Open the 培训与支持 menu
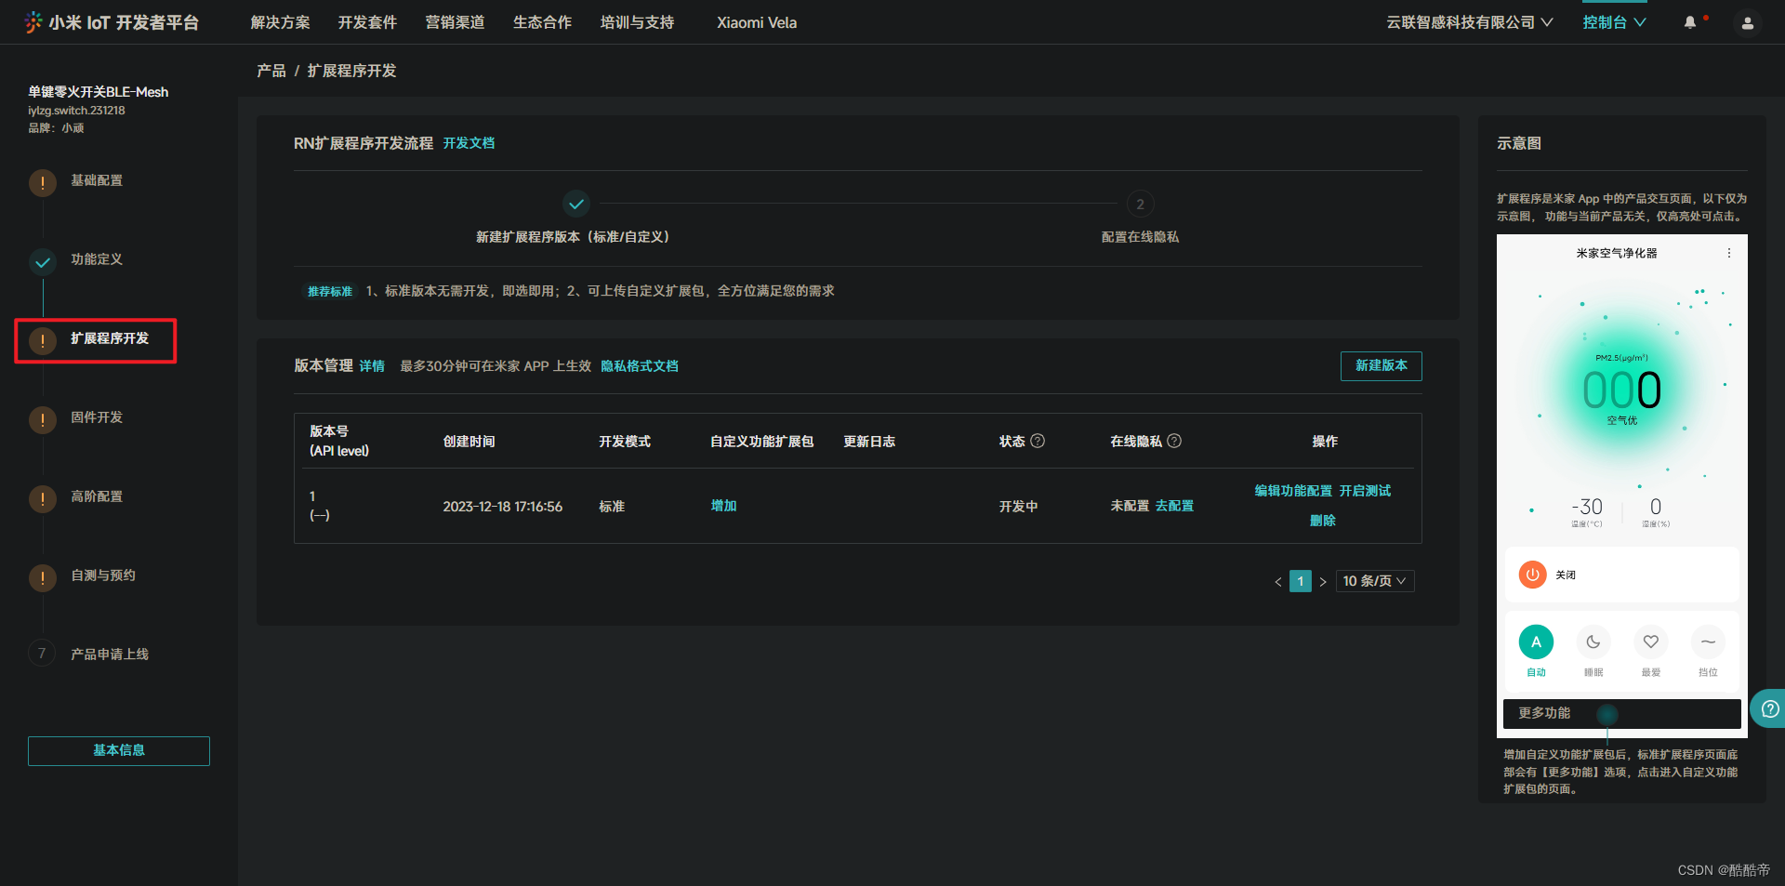This screenshot has width=1785, height=886. 637,22
